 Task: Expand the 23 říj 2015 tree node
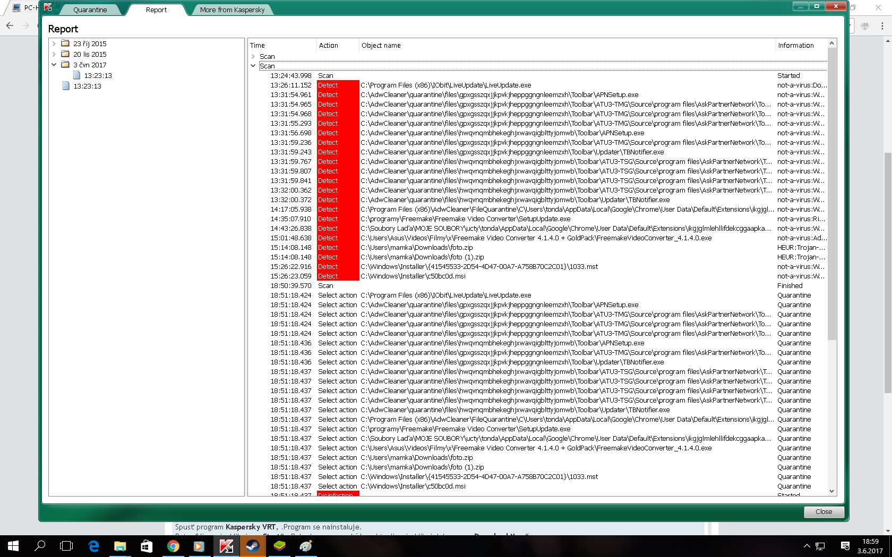click(x=54, y=43)
